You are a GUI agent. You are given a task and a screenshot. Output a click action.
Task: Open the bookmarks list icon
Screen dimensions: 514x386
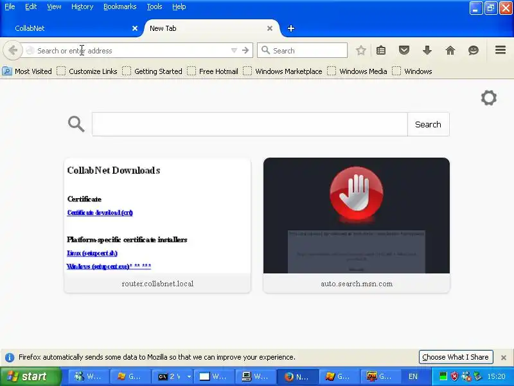coord(381,51)
